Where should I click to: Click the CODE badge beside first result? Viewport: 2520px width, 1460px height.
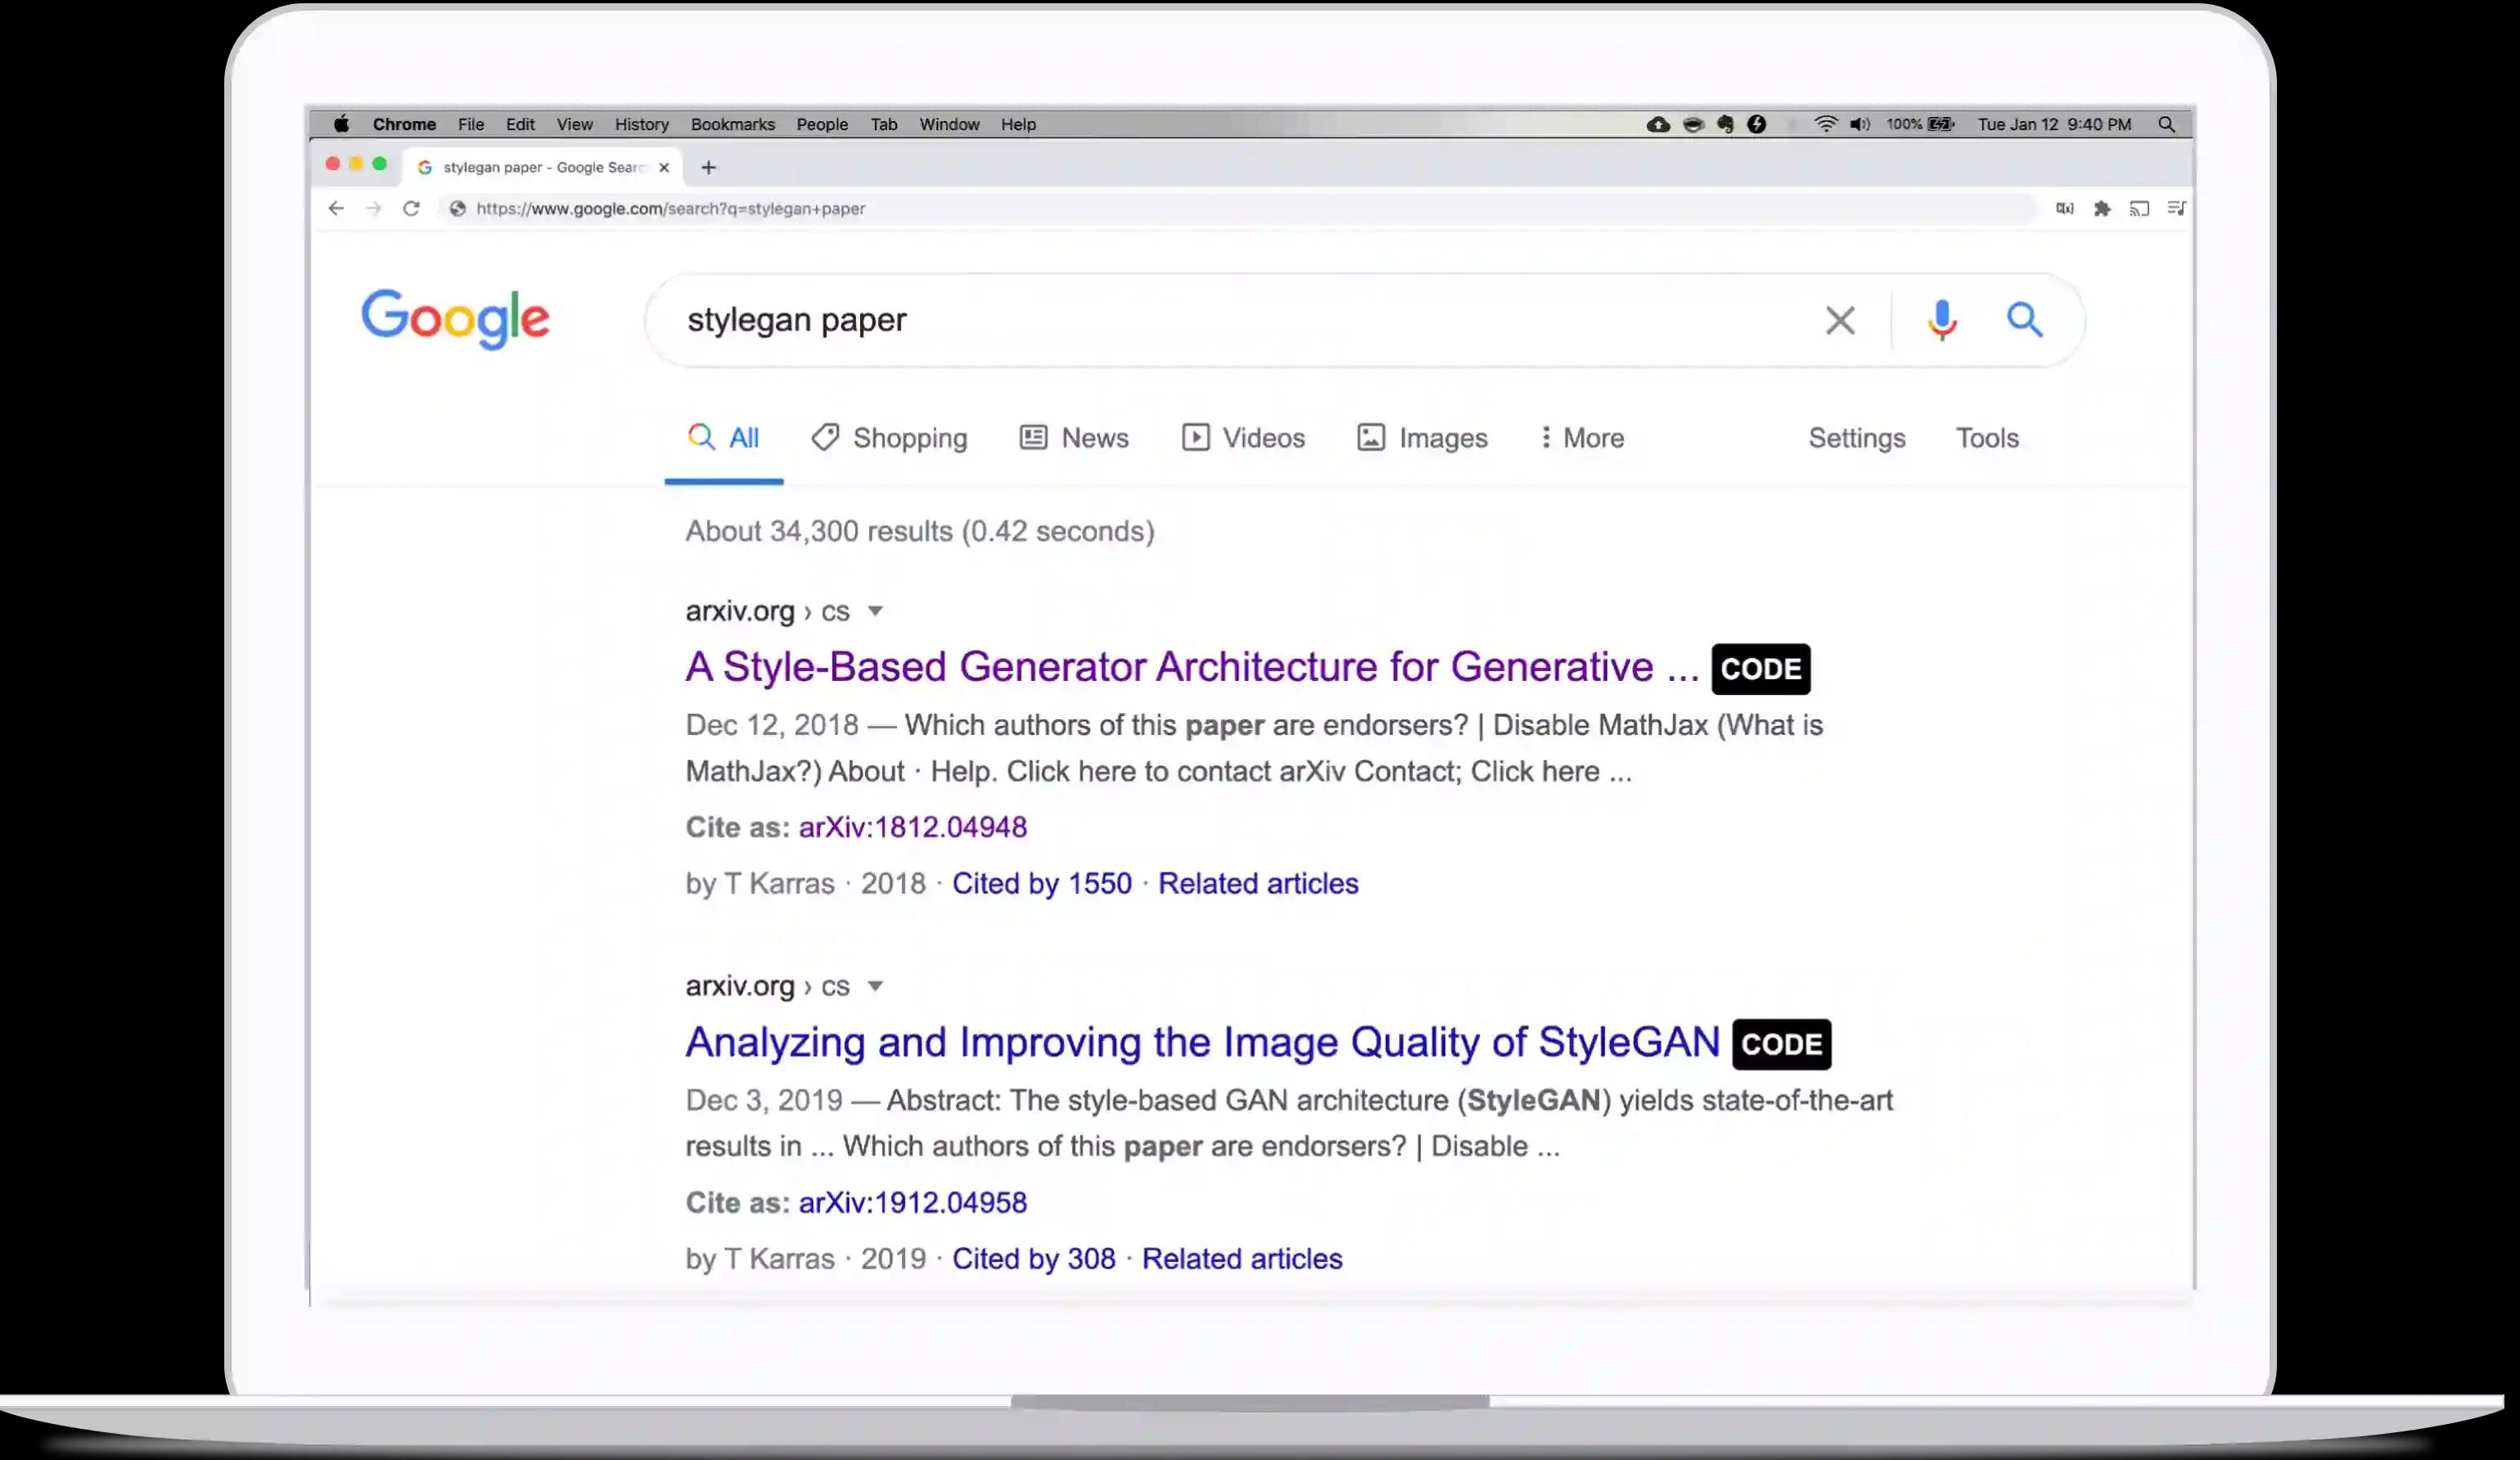(1760, 669)
